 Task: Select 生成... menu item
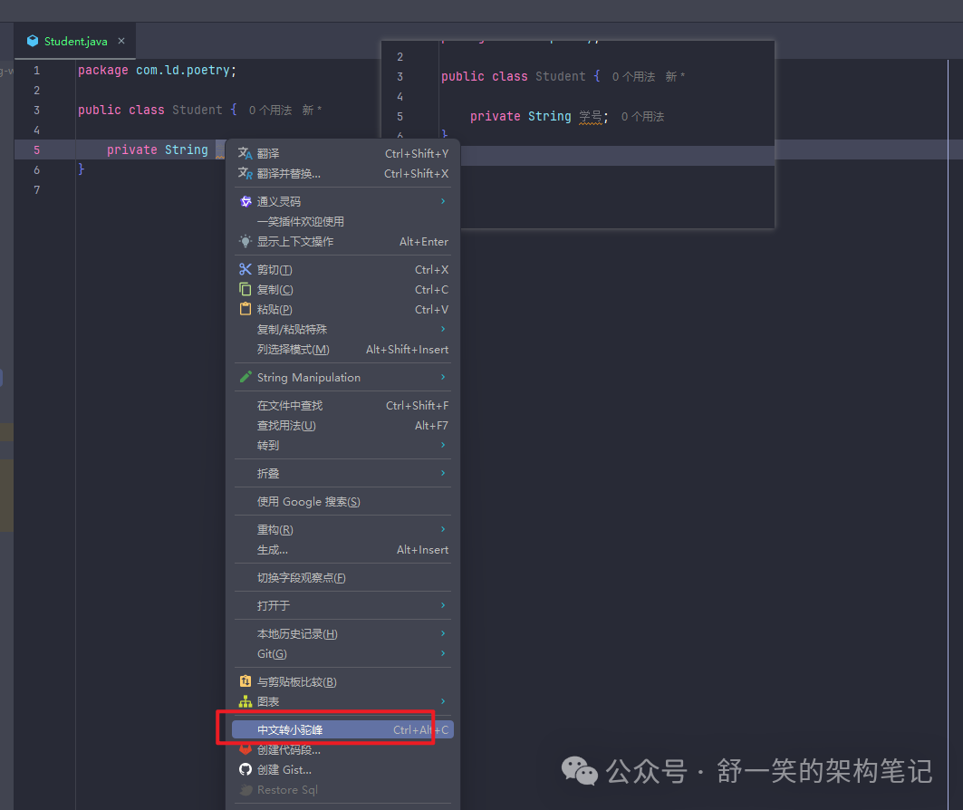[x=342, y=550]
